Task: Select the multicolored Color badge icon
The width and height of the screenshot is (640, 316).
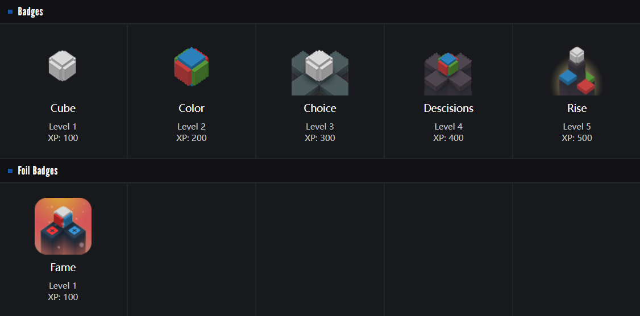Action: click(x=192, y=66)
